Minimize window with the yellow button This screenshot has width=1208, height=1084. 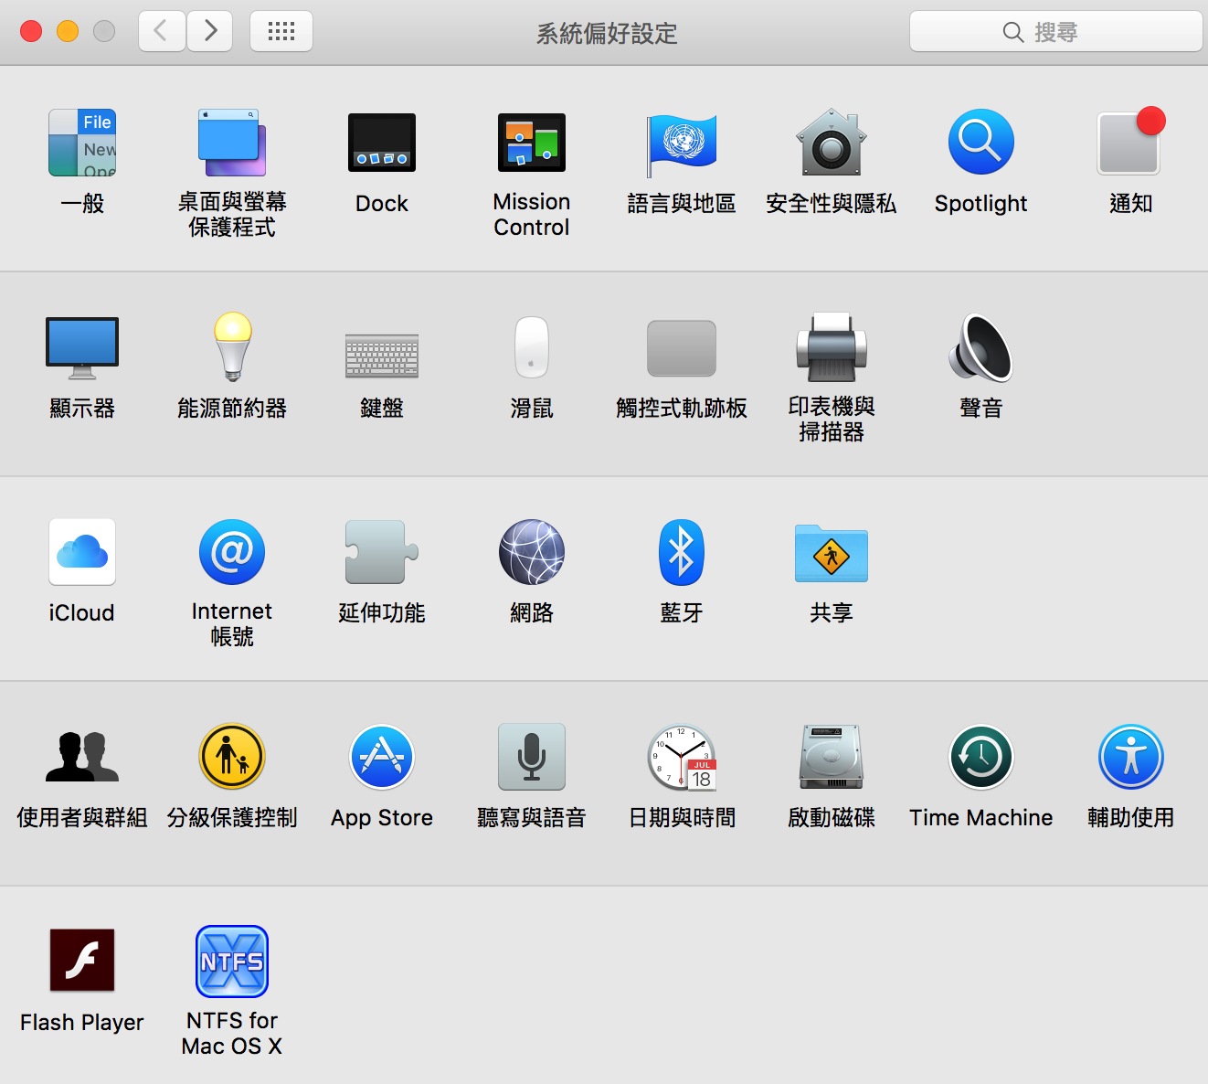point(68,31)
